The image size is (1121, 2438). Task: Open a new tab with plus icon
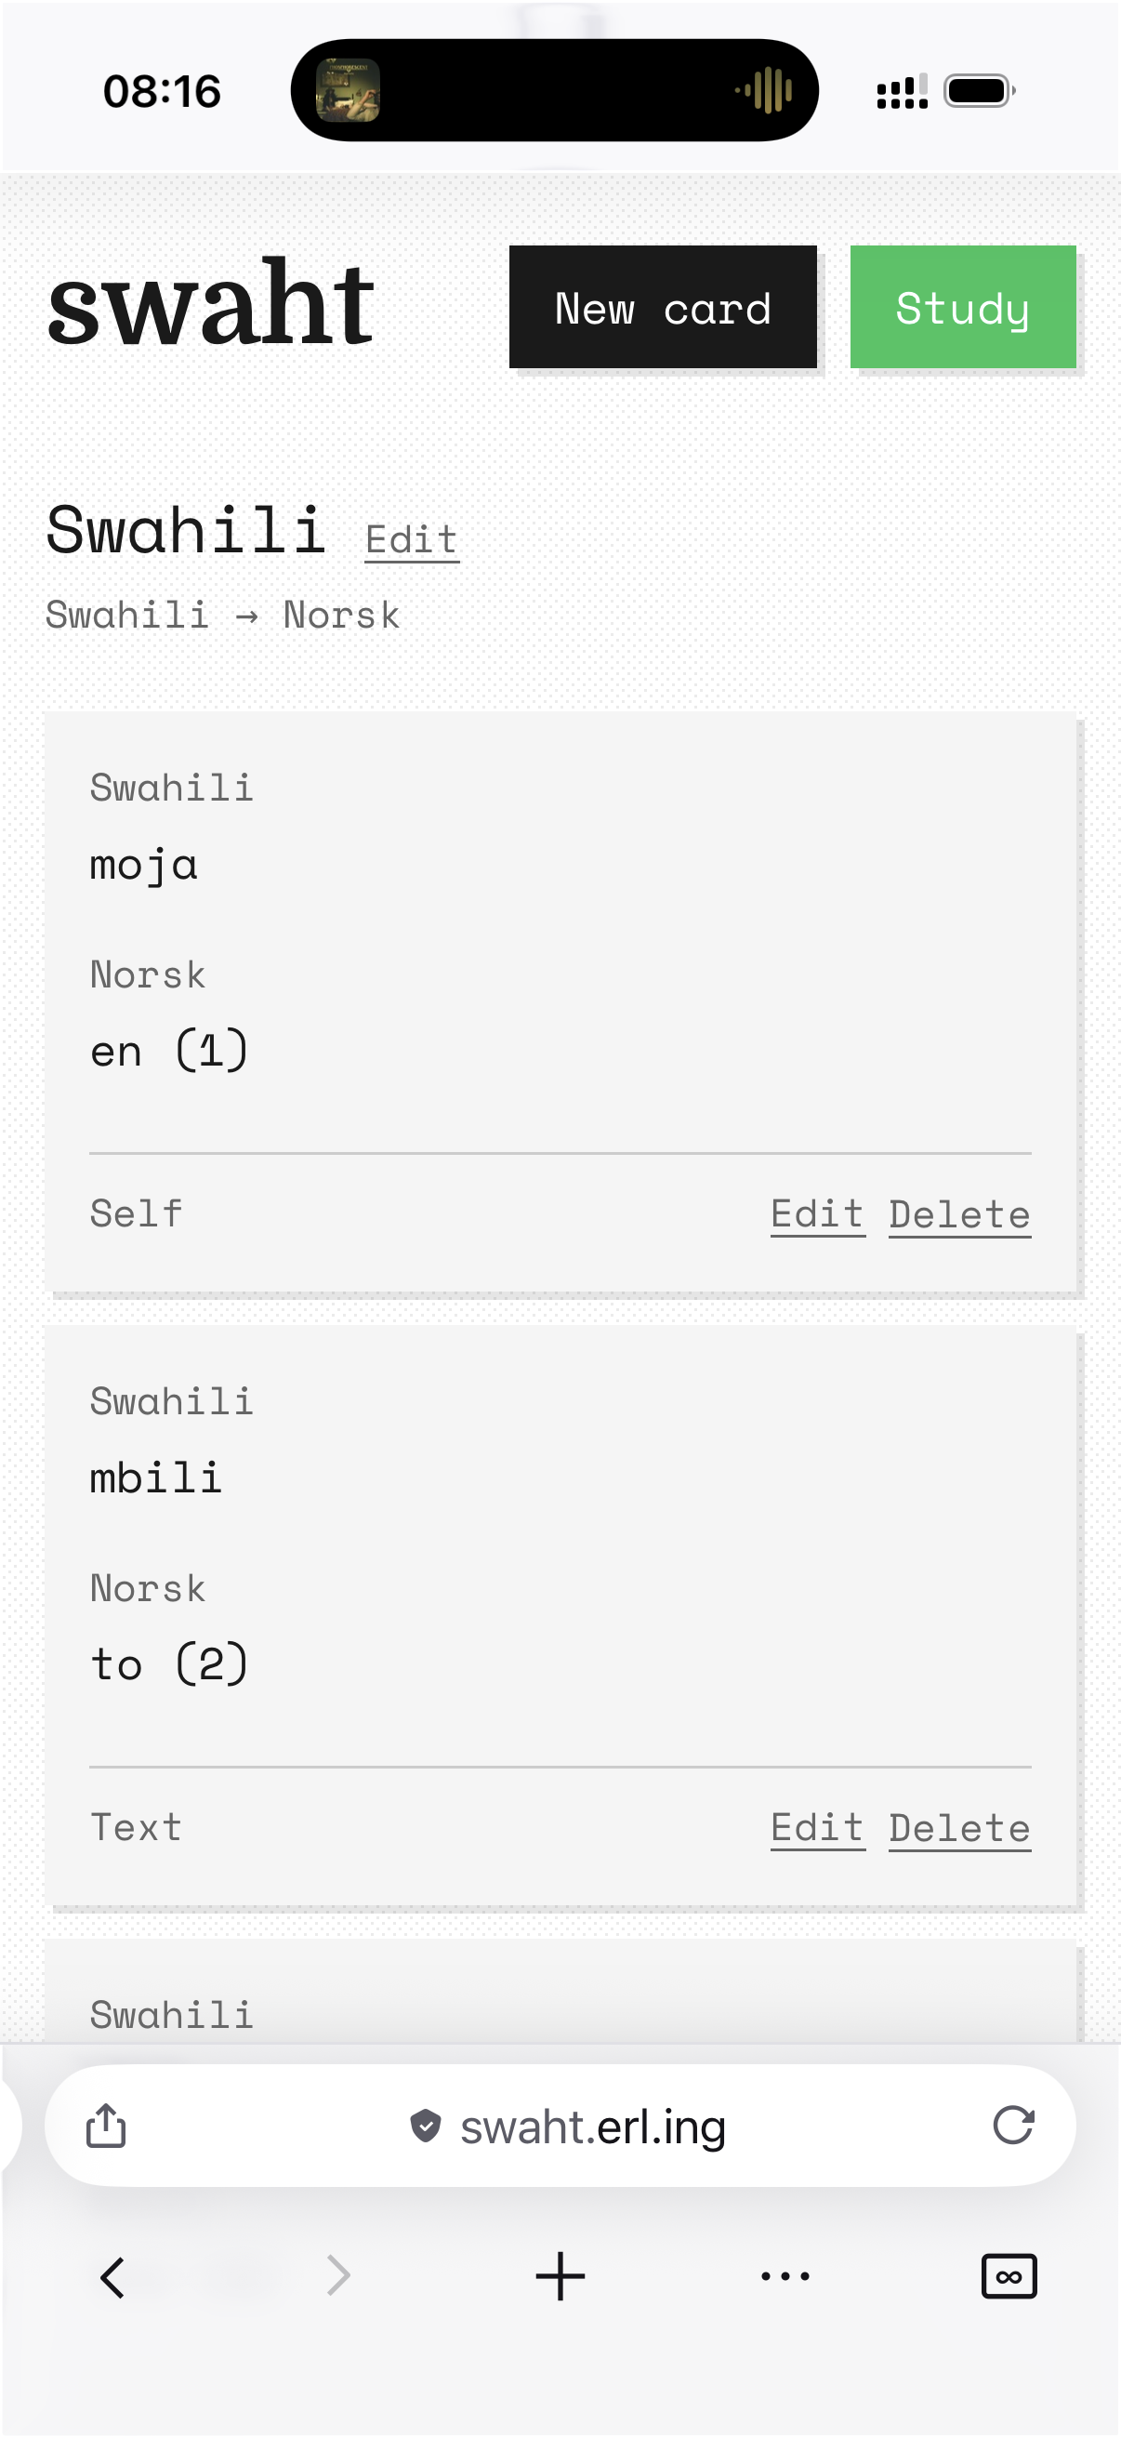coord(560,2276)
